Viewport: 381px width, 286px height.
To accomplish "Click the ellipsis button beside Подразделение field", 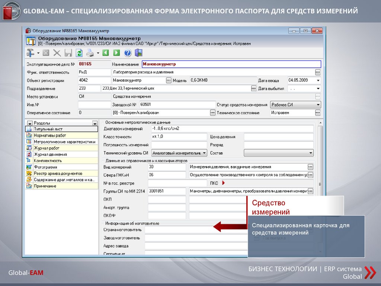I will click(254, 89).
